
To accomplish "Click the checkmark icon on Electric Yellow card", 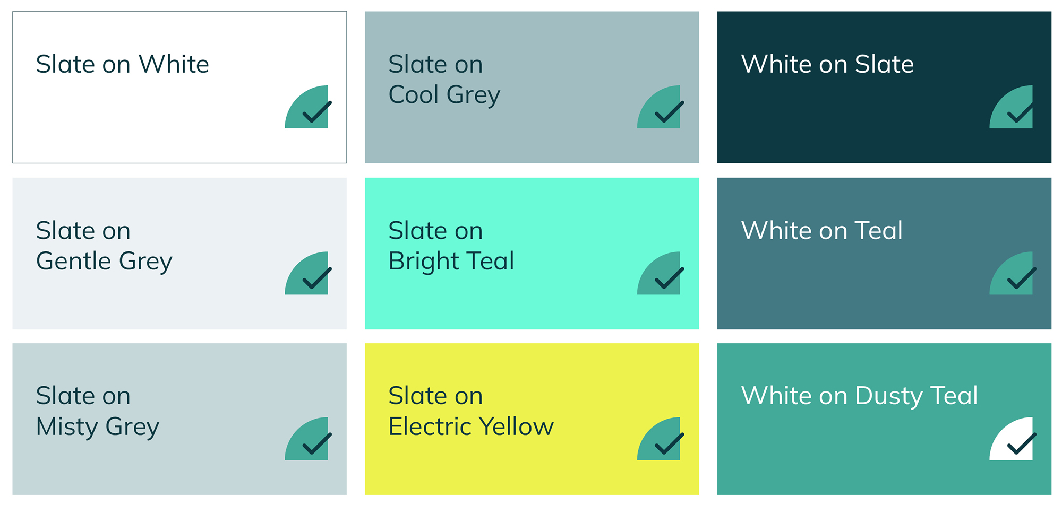I will point(669,444).
